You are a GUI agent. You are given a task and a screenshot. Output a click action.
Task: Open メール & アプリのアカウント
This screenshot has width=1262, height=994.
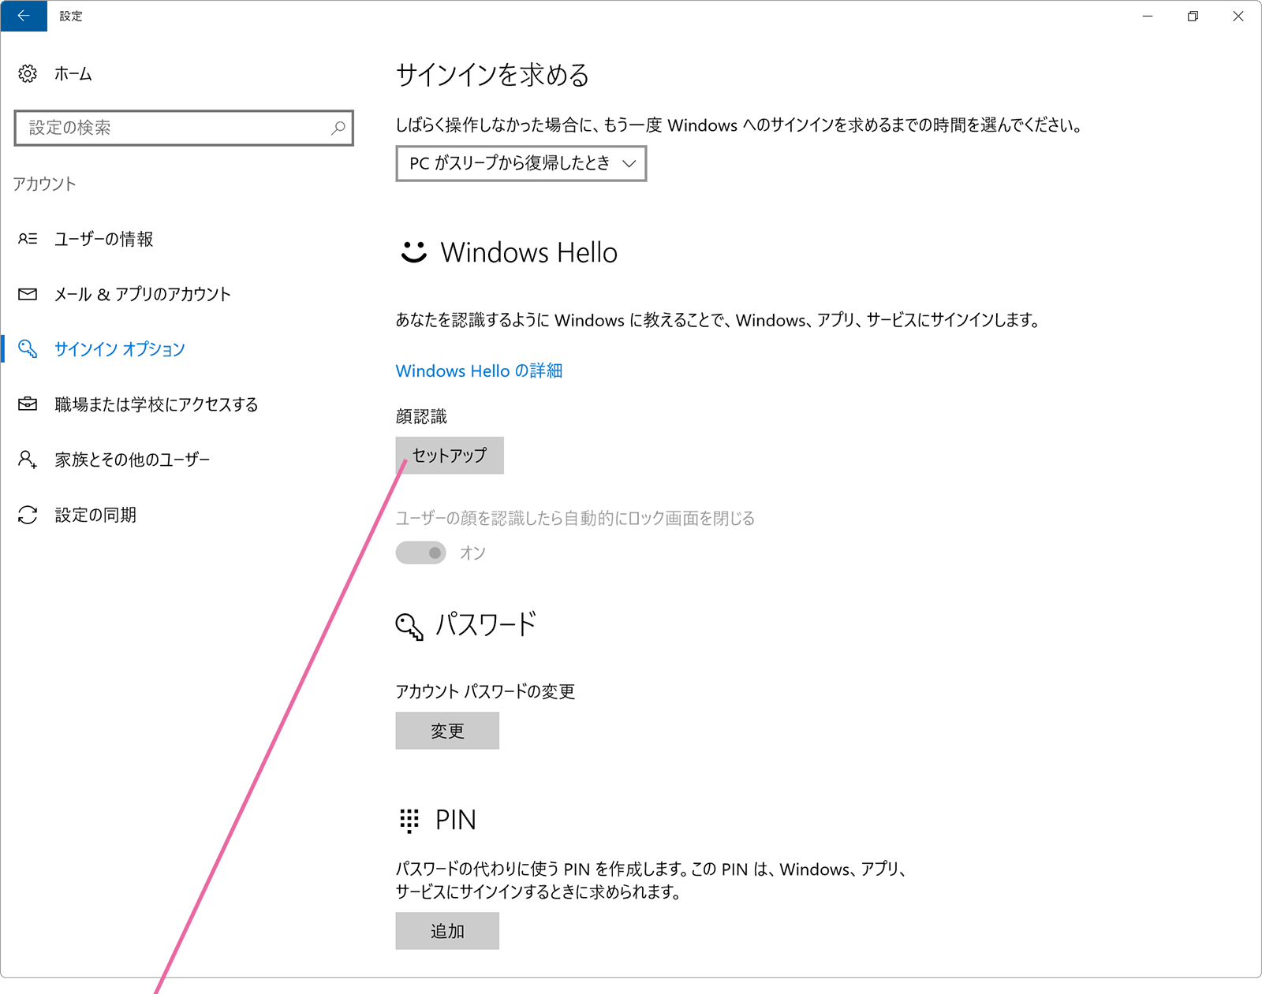[142, 294]
